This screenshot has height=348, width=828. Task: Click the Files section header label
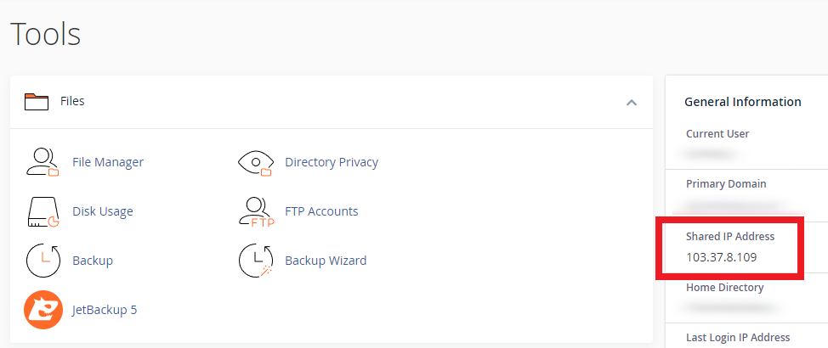[x=72, y=101]
